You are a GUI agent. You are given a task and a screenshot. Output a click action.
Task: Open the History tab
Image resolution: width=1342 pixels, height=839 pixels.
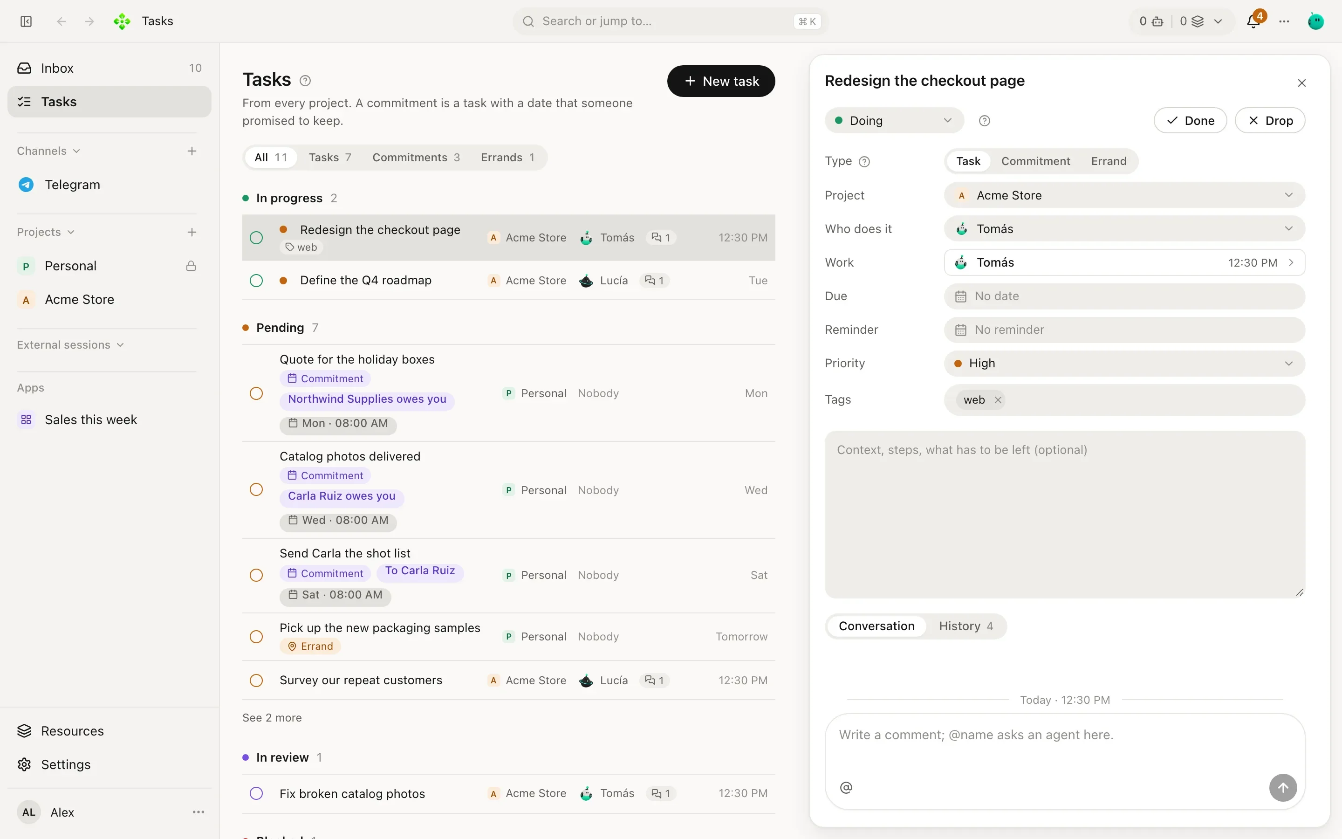pos(965,626)
